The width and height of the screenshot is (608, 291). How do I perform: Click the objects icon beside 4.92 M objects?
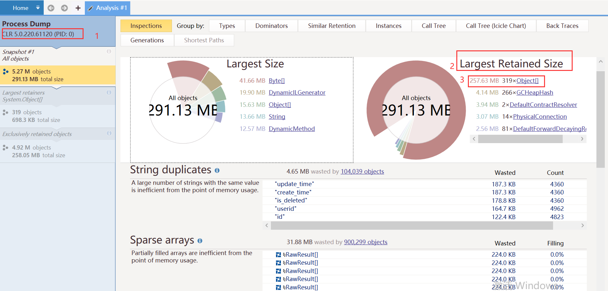click(5, 148)
